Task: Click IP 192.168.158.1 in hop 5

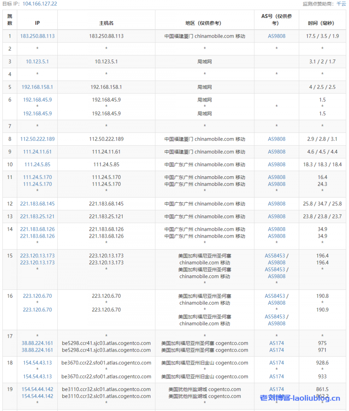Action: click(37, 87)
